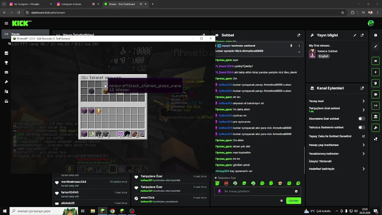Open the green profile avatar menu

(371, 23)
